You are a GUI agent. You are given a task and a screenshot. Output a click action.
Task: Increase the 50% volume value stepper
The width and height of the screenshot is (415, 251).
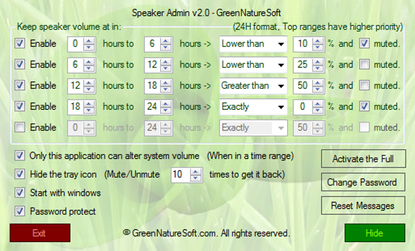pos(318,82)
